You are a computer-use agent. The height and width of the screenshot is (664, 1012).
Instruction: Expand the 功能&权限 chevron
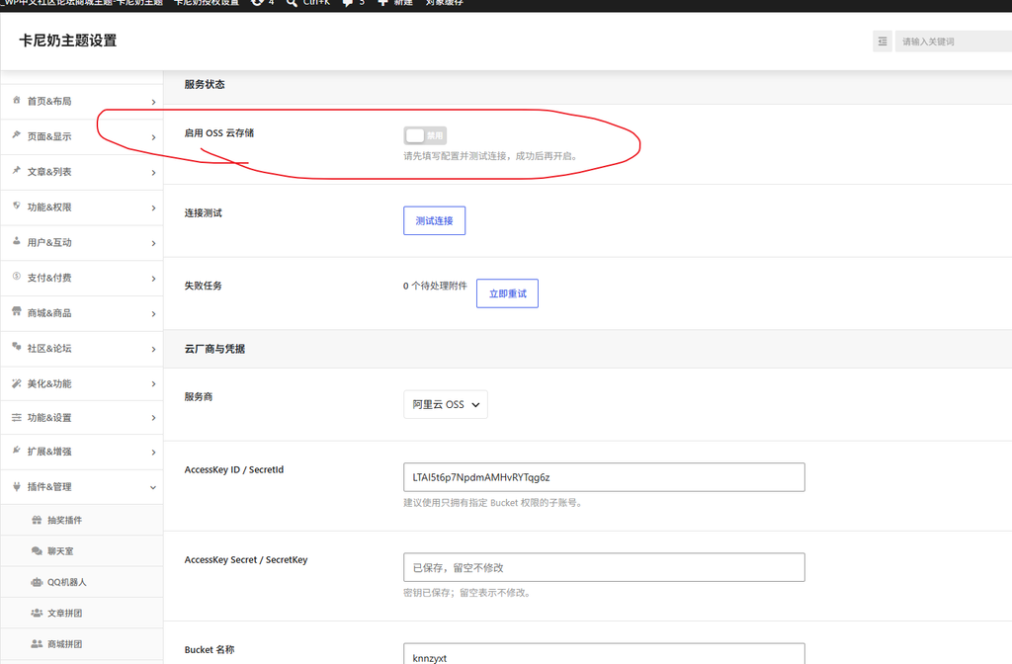[x=153, y=207]
